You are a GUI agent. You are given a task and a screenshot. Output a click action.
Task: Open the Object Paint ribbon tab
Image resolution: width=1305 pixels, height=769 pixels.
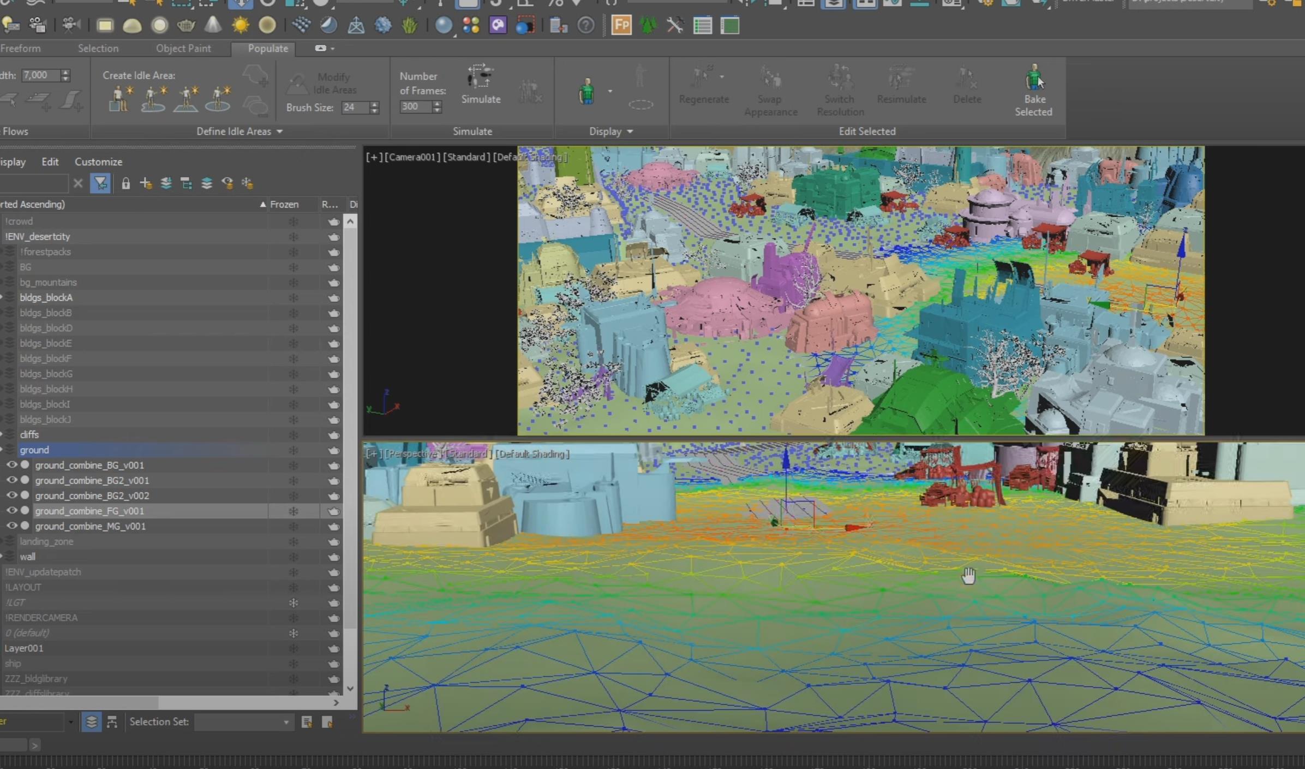[183, 48]
